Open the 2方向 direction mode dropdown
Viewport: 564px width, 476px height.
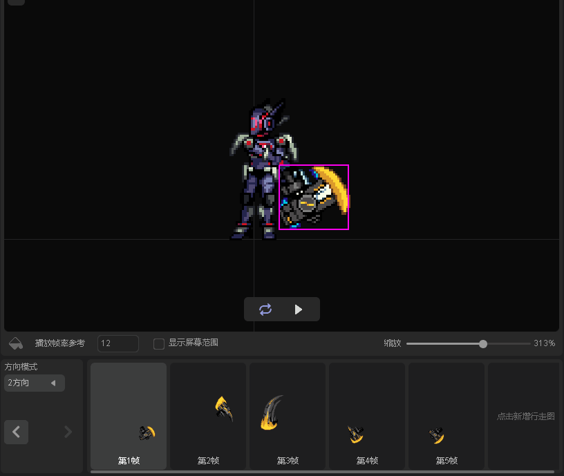pyautogui.click(x=35, y=383)
